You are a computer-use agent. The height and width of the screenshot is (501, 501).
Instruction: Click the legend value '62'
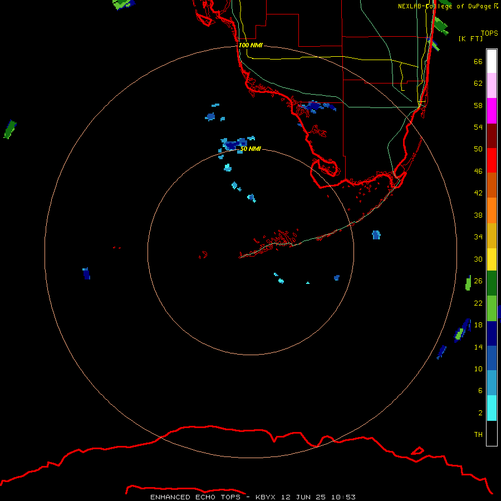point(478,83)
